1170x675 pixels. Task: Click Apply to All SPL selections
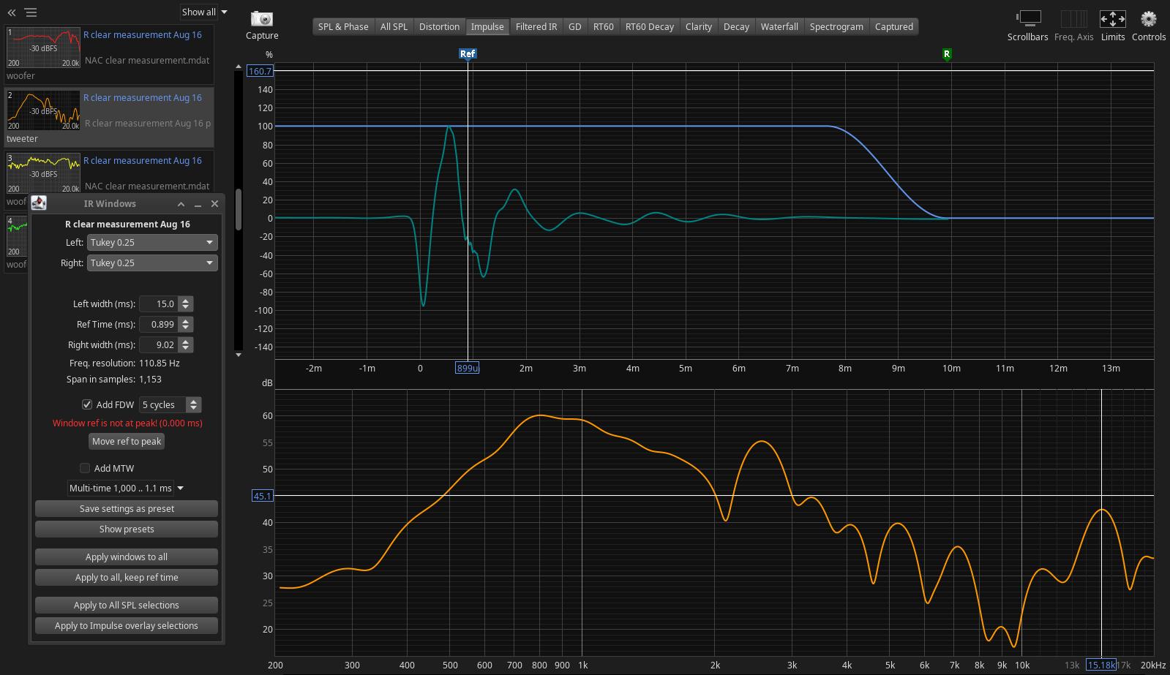pos(127,605)
